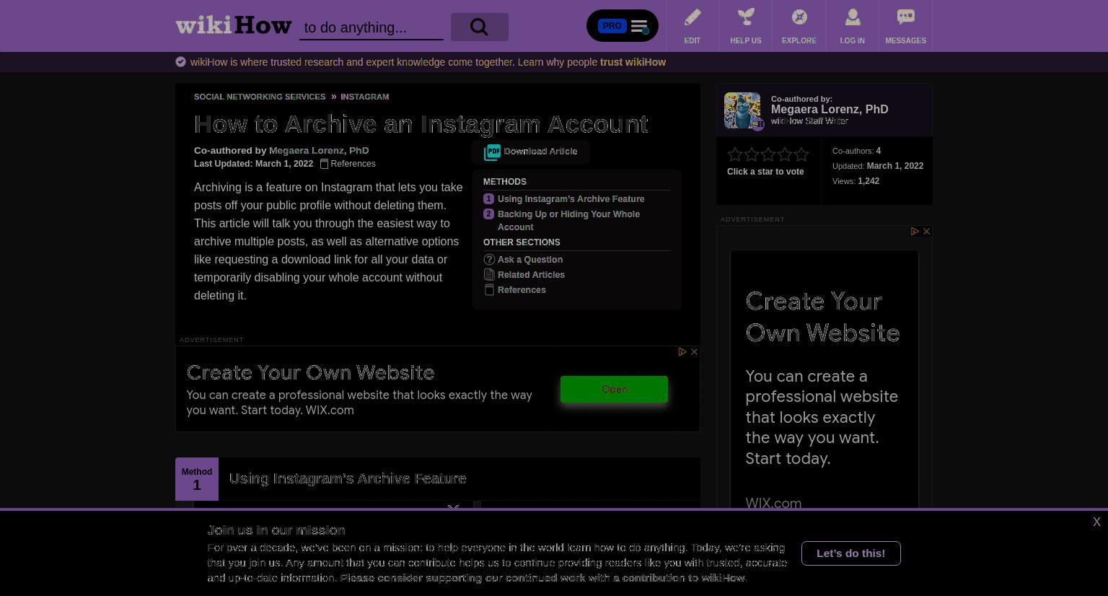Click the method number 2 badge icon
Viewport: 1108px width, 596px height.
pos(488,214)
